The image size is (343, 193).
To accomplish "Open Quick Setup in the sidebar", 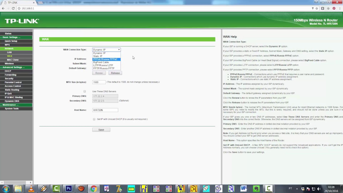I will point(11,41).
